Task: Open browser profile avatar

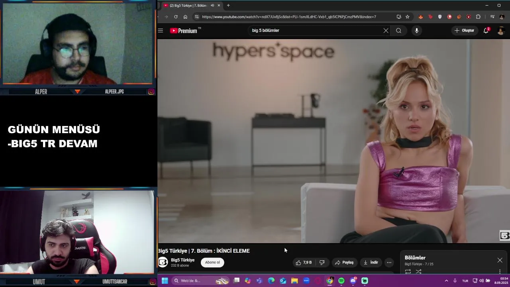Action: coord(502,17)
